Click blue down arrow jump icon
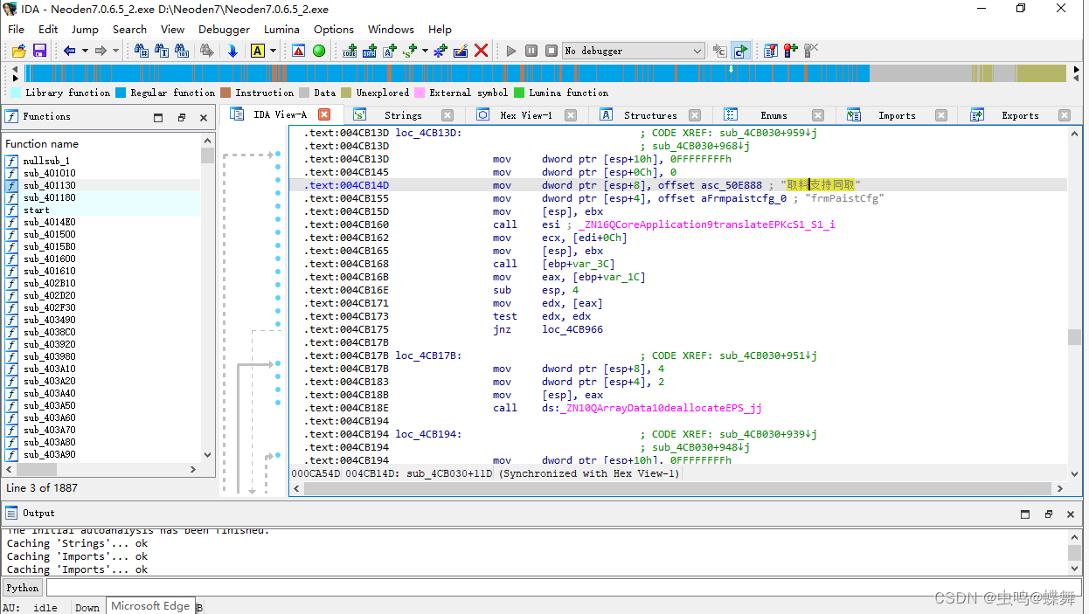1089x614 pixels. (232, 51)
